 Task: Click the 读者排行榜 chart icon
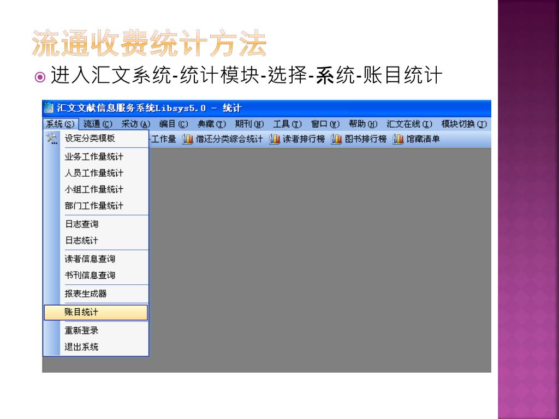pos(275,139)
